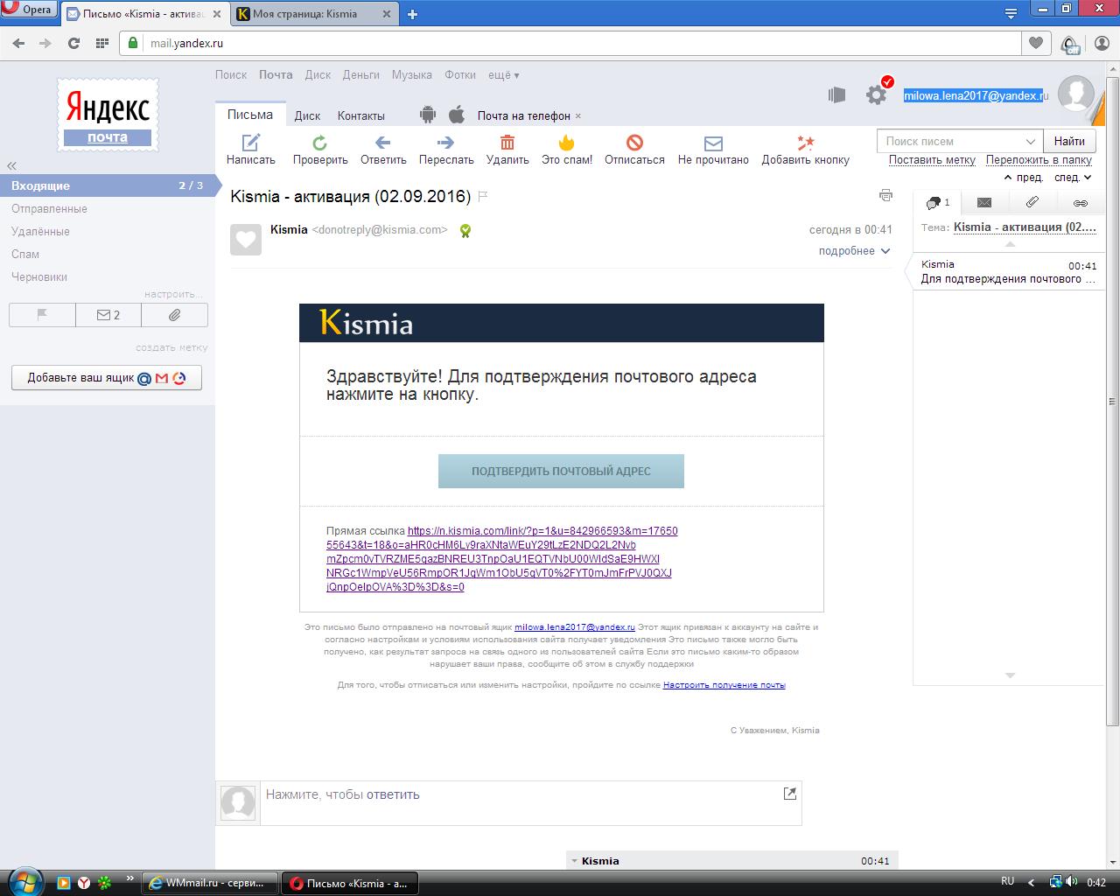Switch to WMmail.ru taskbar window

coord(210,883)
